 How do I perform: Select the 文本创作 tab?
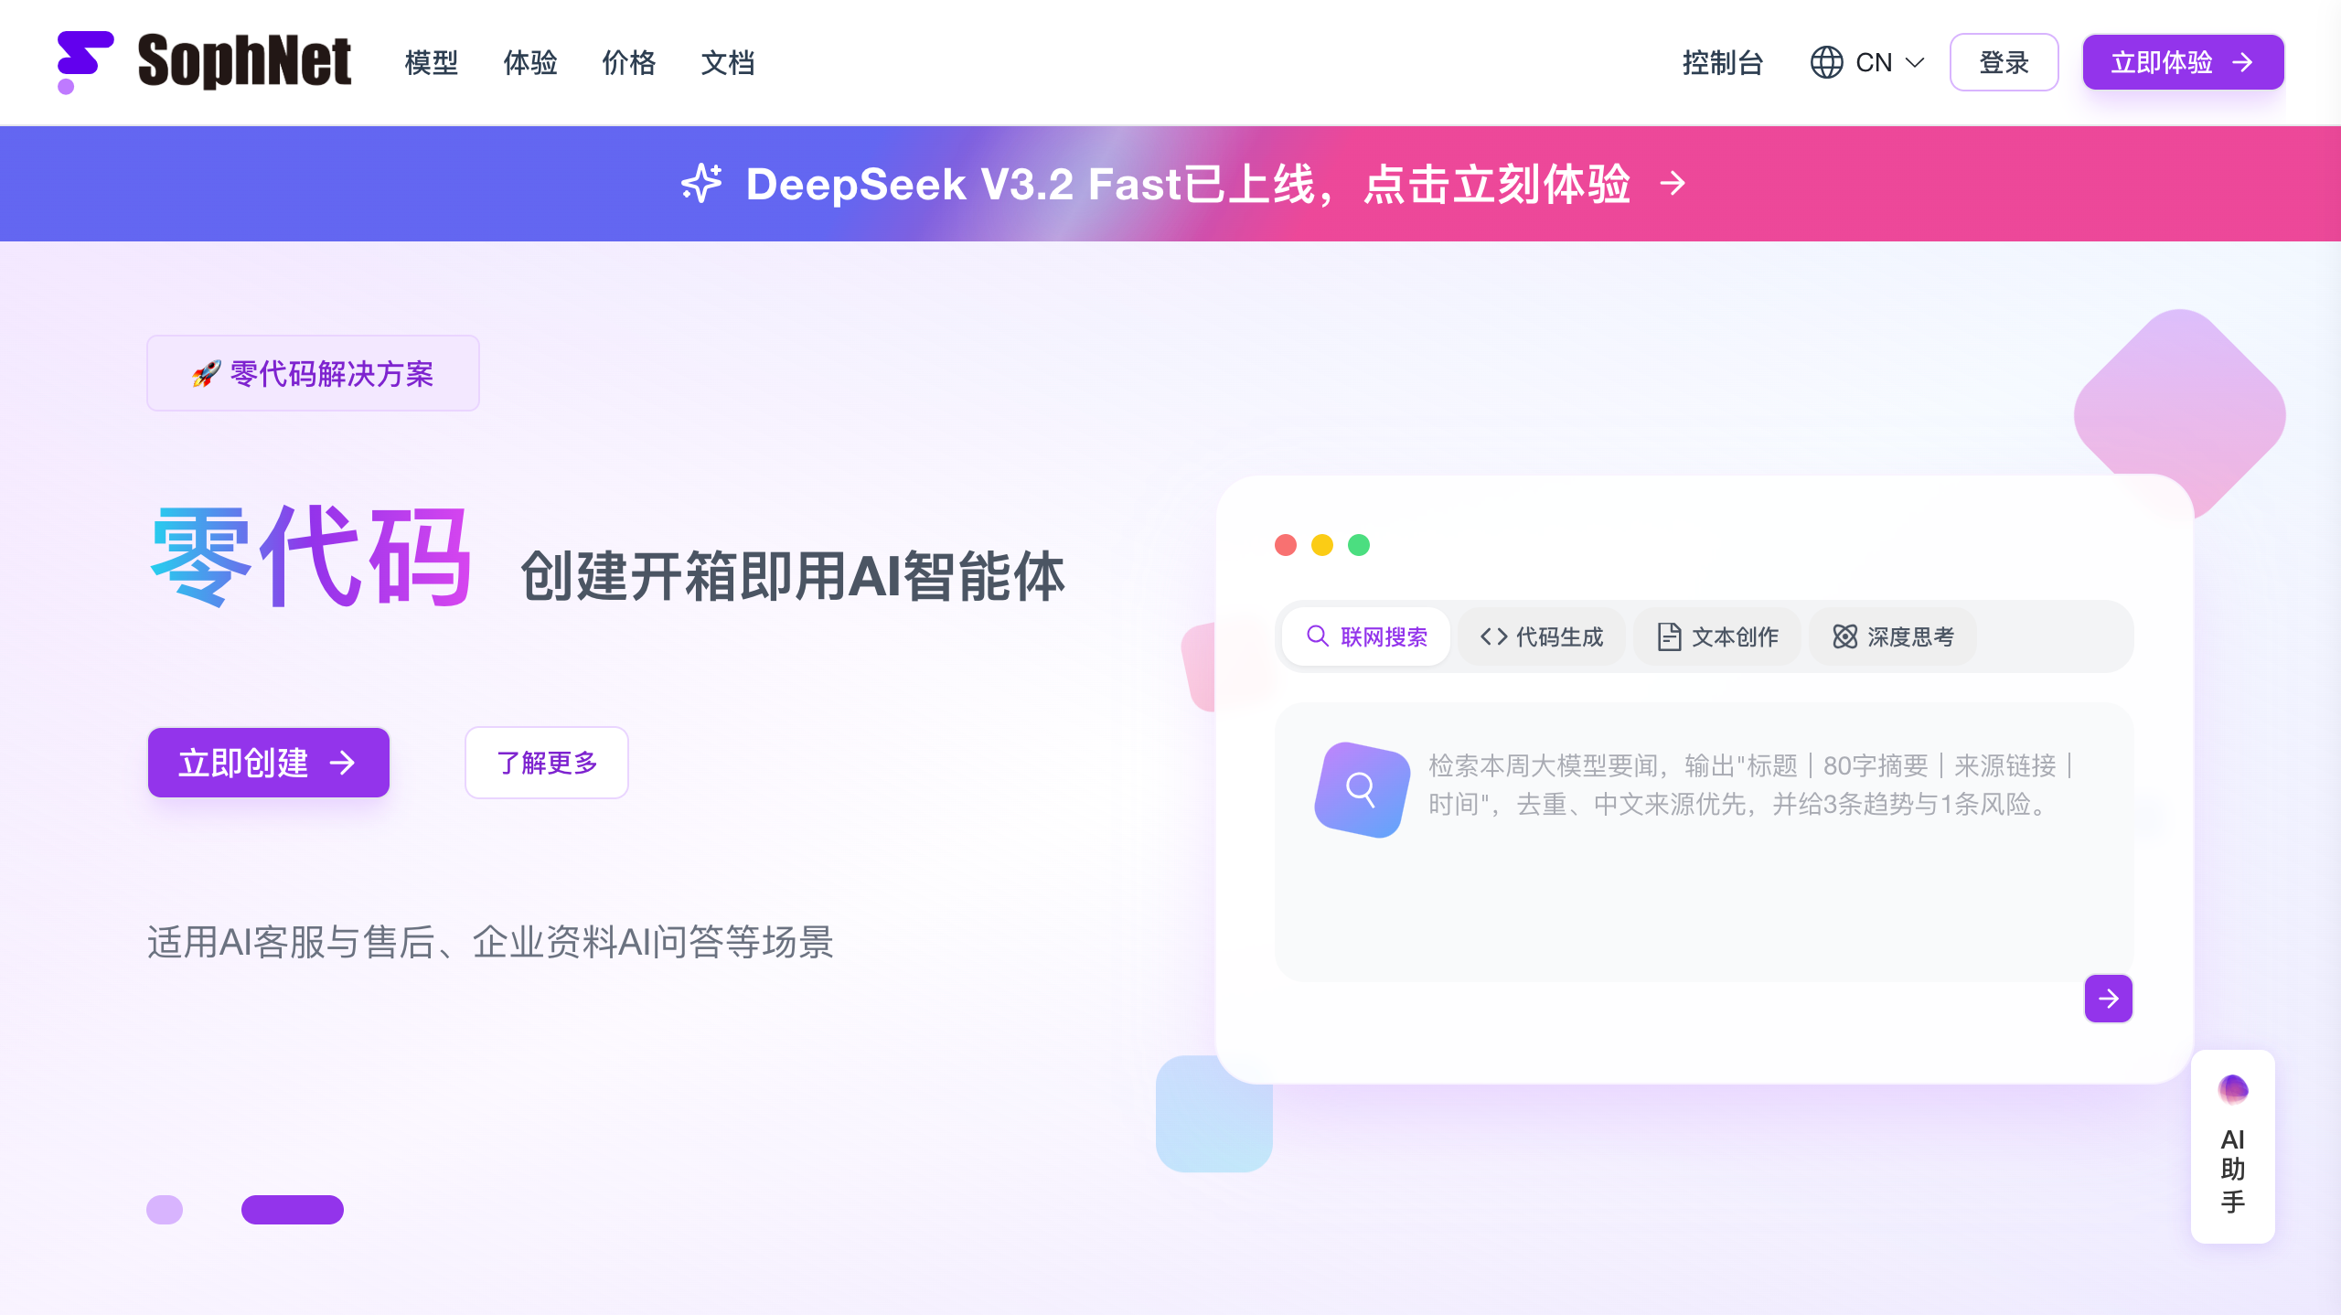1716,636
